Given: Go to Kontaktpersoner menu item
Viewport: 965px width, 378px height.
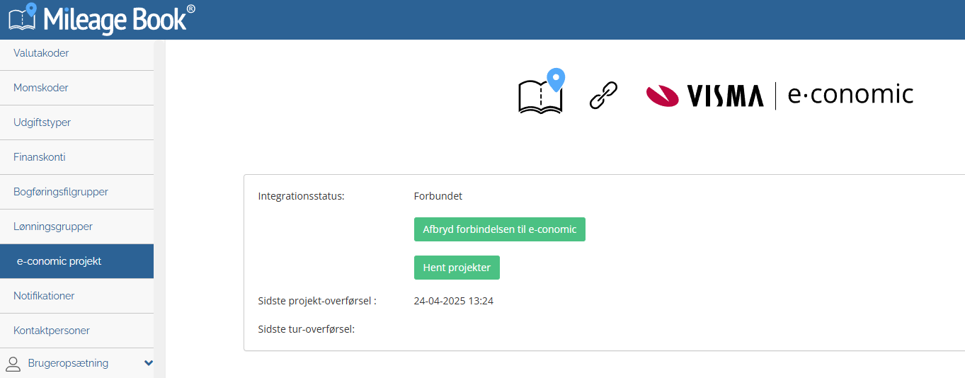Looking at the screenshot, I should (76, 331).
